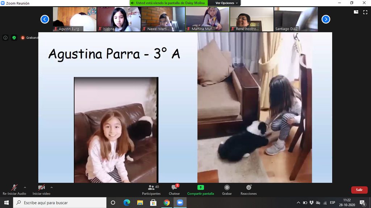Open the Participantes panel
371x208 pixels.
(x=151, y=190)
